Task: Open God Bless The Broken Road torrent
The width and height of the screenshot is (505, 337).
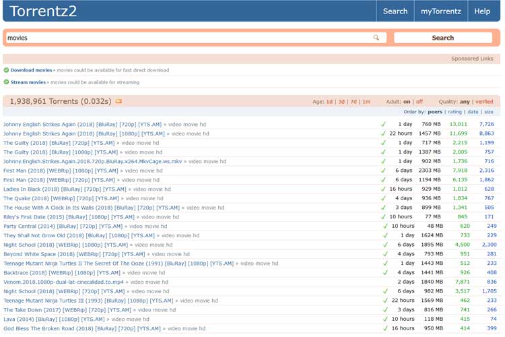Action: (81, 329)
